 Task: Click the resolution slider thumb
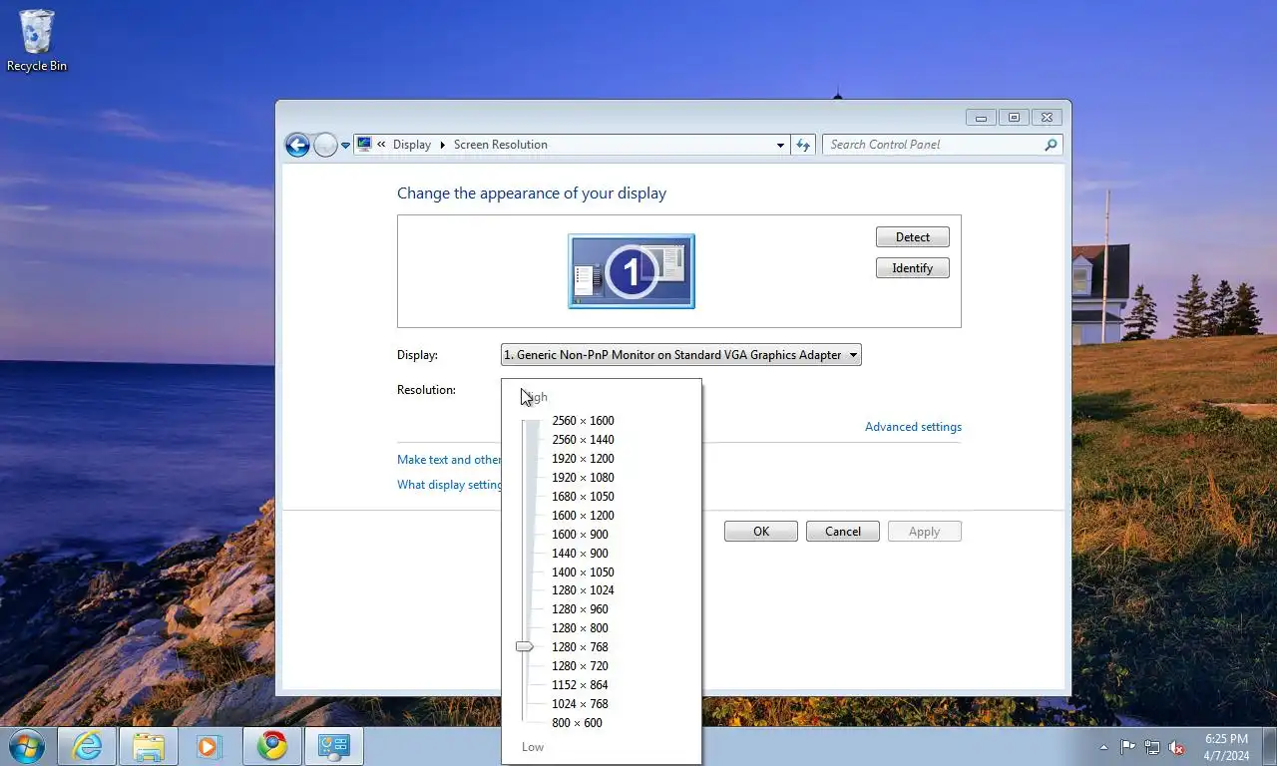click(525, 647)
